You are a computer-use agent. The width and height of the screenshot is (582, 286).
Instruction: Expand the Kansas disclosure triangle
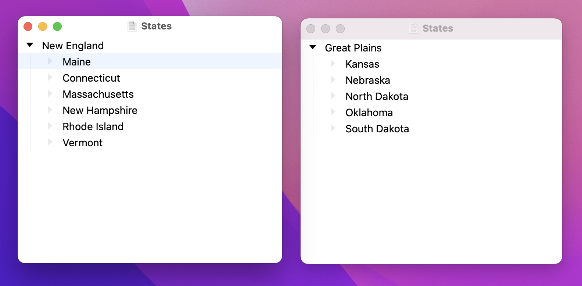click(x=333, y=64)
